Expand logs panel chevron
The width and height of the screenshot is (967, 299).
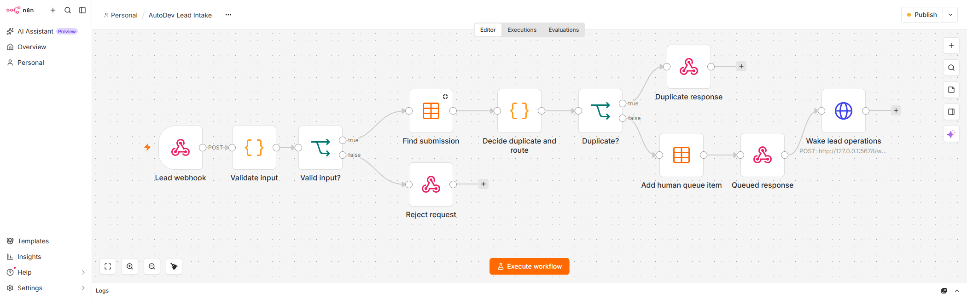click(957, 291)
